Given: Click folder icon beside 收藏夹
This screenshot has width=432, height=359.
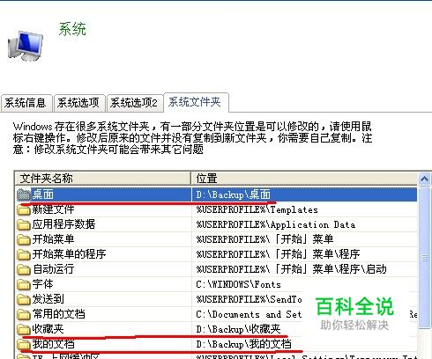Looking at the screenshot, I should click(x=24, y=329).
